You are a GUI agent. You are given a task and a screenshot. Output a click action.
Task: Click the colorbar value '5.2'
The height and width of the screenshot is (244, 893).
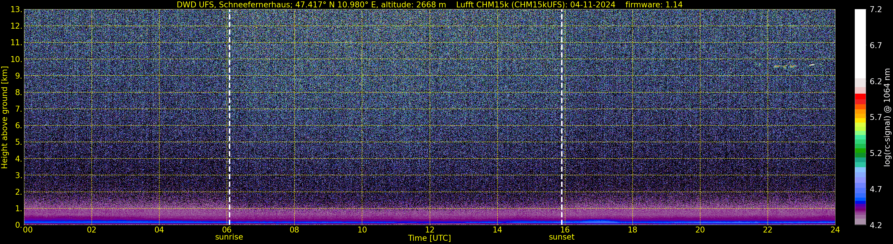(876, 153)
